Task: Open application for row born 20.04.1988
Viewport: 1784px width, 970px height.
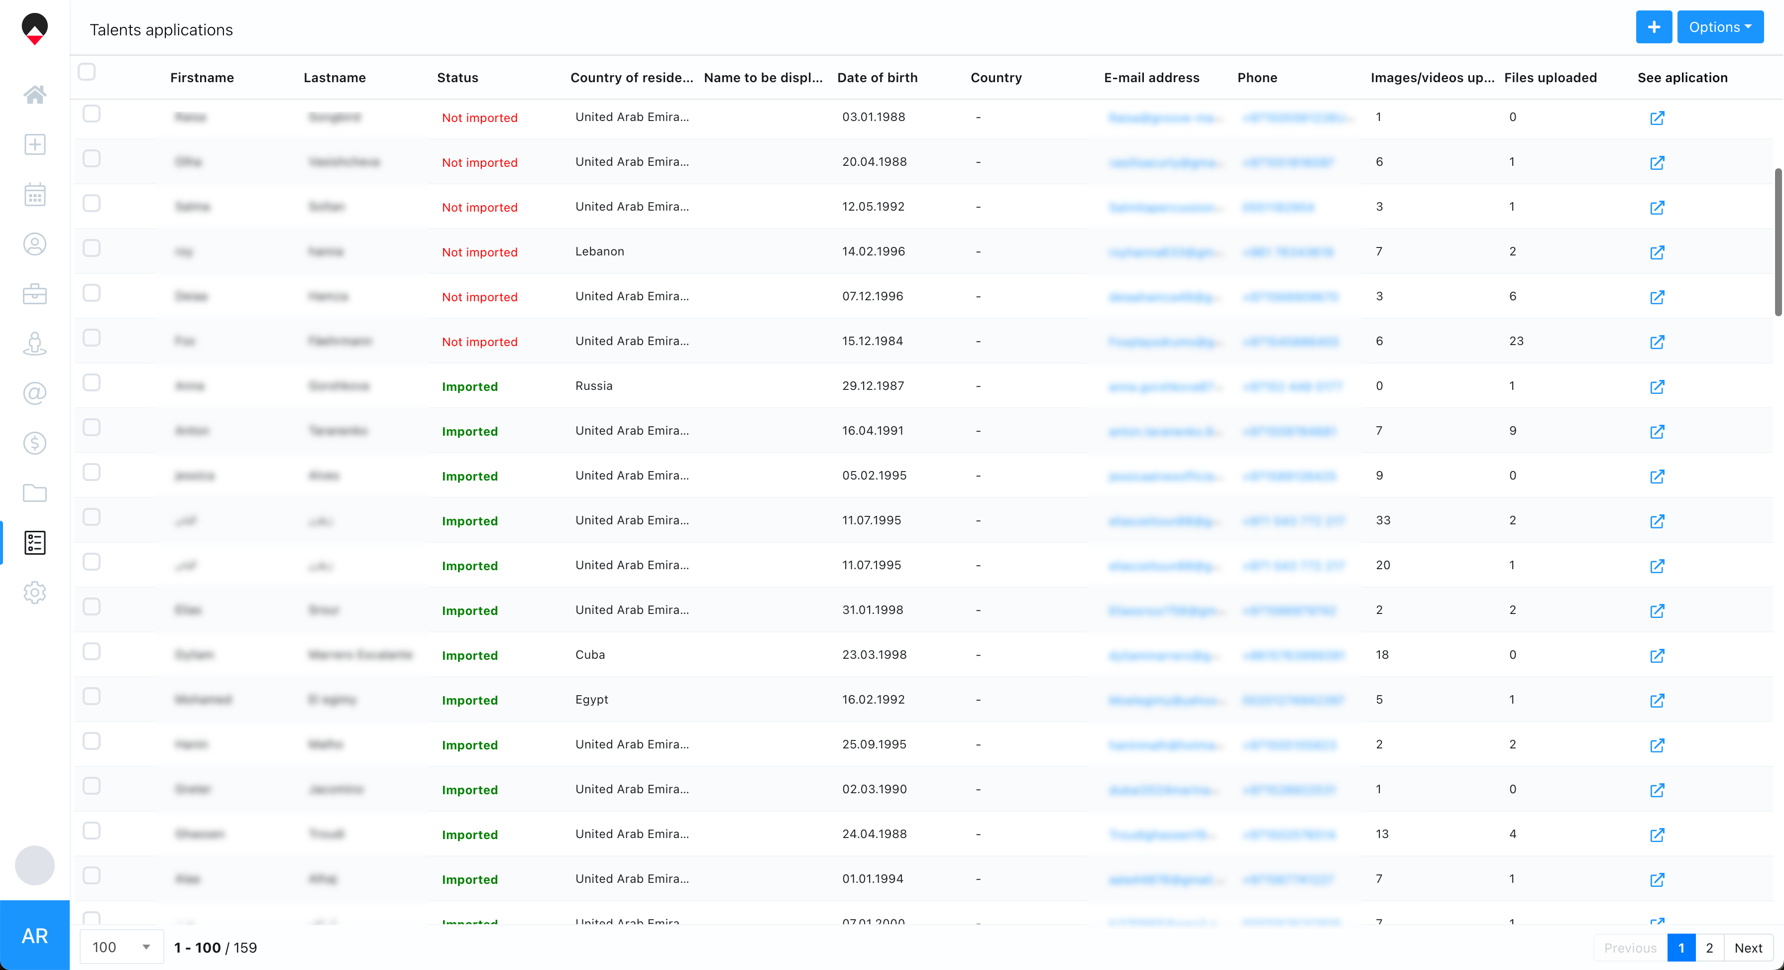Action: pyautogui.click(x=1657, y=163)
